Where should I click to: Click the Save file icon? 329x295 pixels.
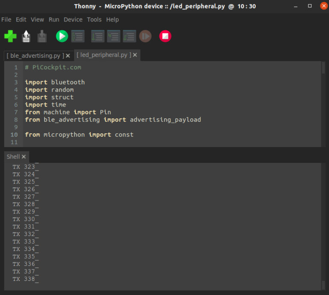coord(42,36)
